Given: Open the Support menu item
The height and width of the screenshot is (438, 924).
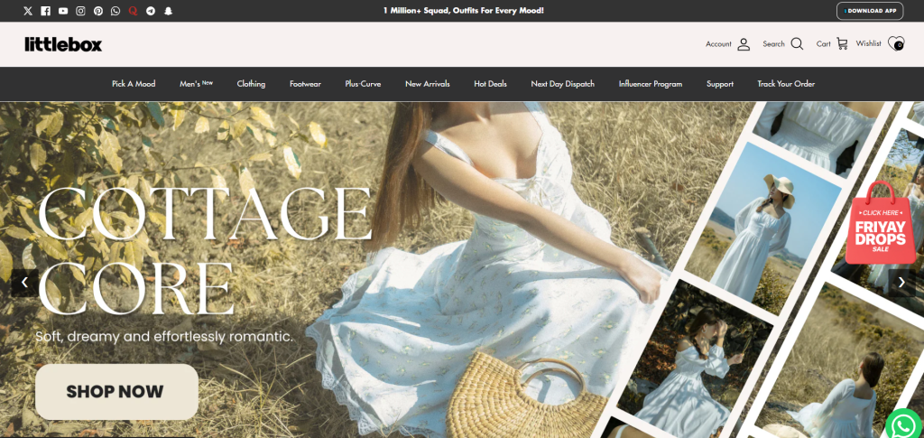Looking at the screenshot, I should pos(720,84).
